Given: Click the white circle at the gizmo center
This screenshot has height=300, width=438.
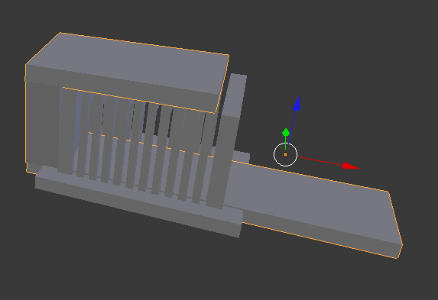Looking at the screenshot, I should [285, 154].
